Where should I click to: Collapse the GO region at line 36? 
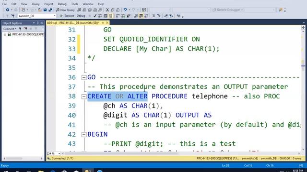(84, 77)
